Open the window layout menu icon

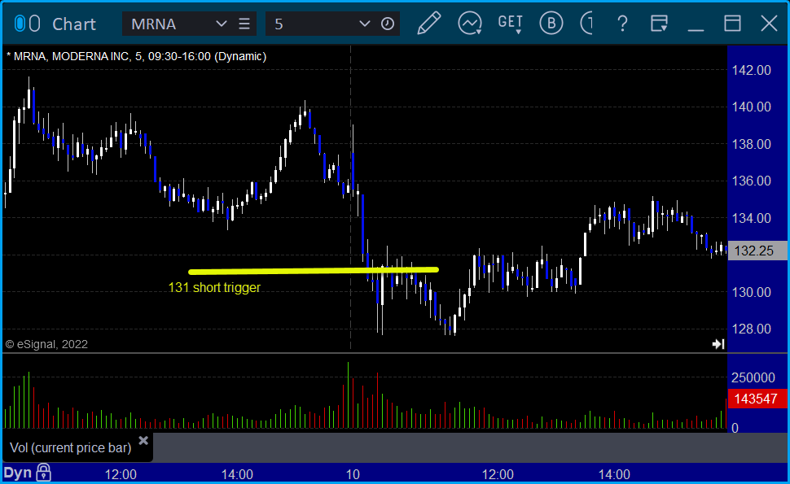[659, 24]
